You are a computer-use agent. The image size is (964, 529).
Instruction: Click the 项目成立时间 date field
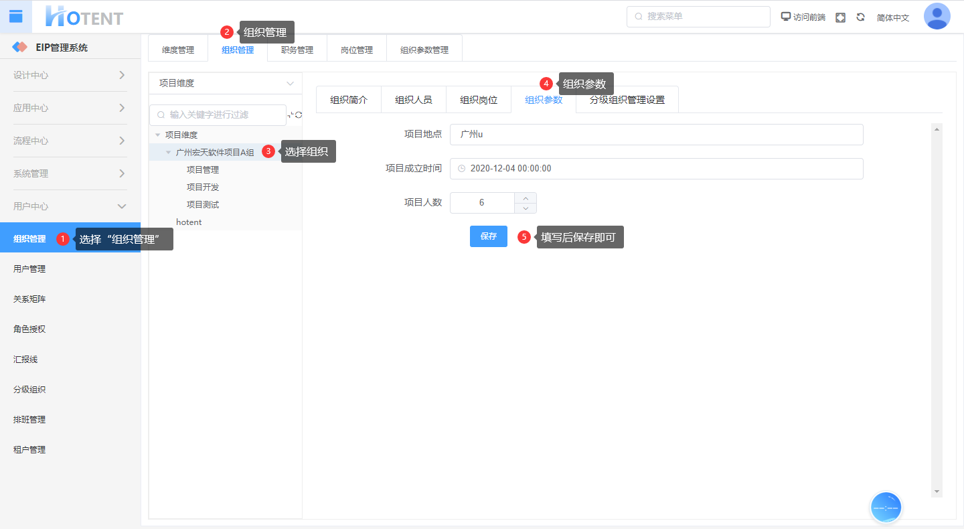click(656, 169)
